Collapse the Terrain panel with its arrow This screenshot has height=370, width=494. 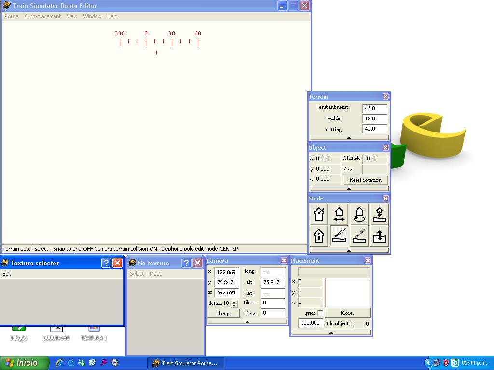pyautogui.click(x=348, y=137)
